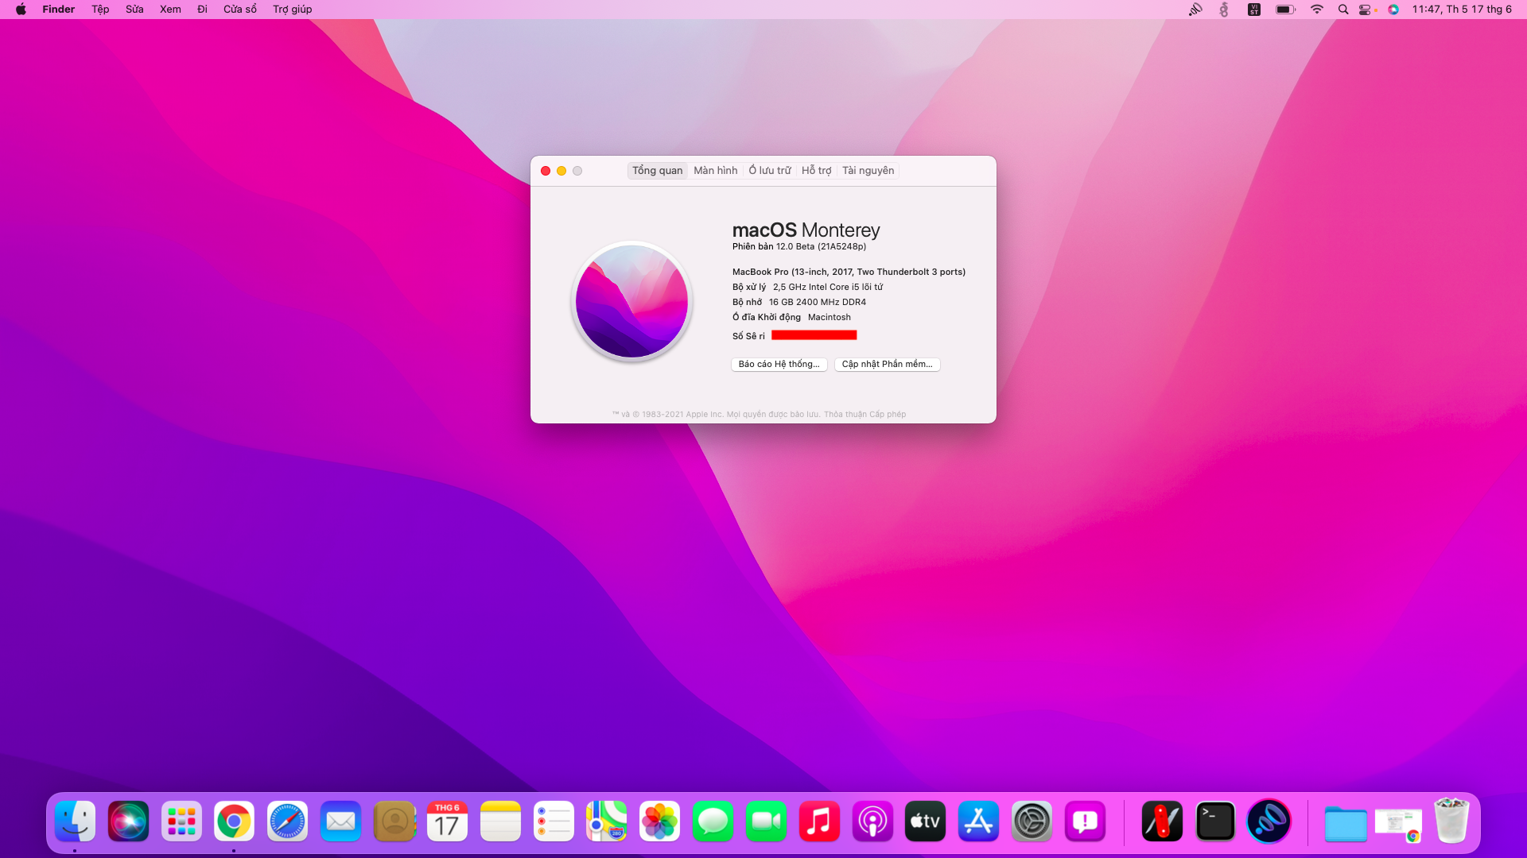The width and height of the screenshot is (1527, 858).
Task: Open Safari browser in the Dock
Action: click(x=287, y=821)
